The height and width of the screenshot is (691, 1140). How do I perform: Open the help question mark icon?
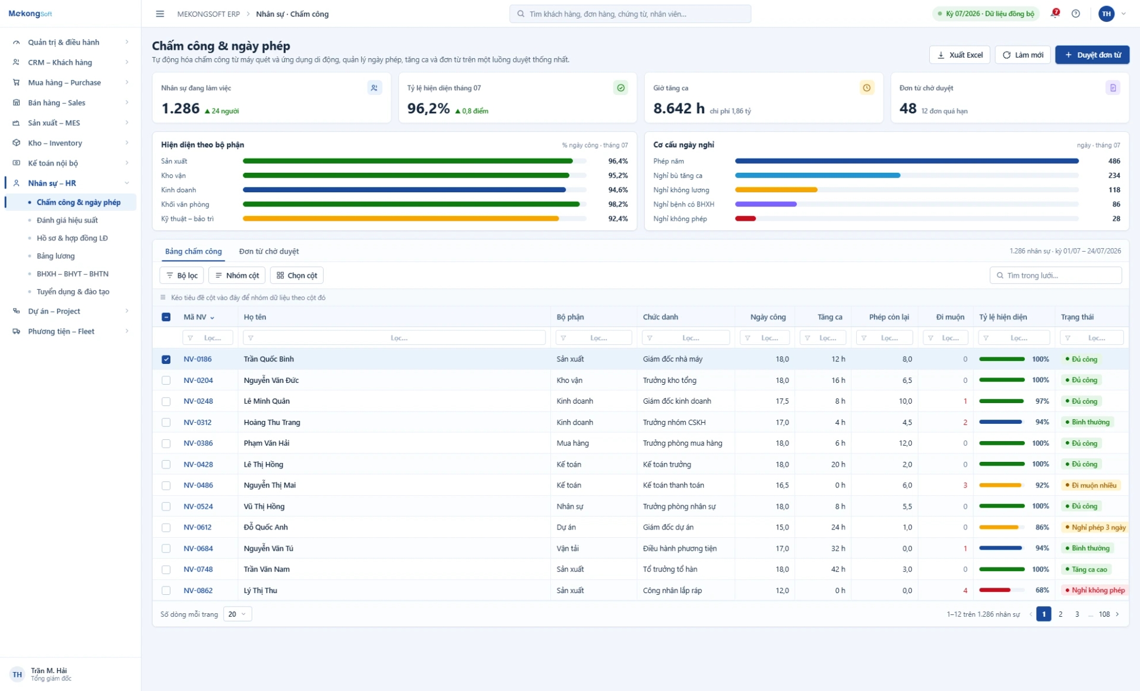[x=1075, y=14]
